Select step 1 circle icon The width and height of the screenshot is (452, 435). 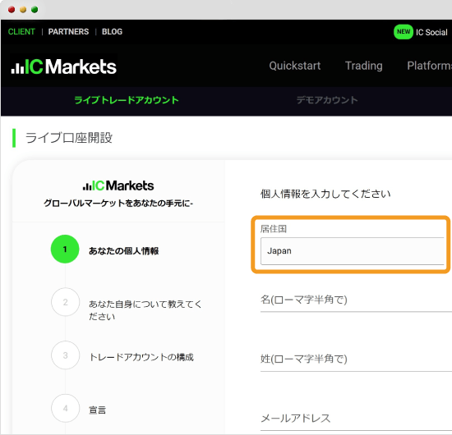pyautogui.click(x=65, y=249)
